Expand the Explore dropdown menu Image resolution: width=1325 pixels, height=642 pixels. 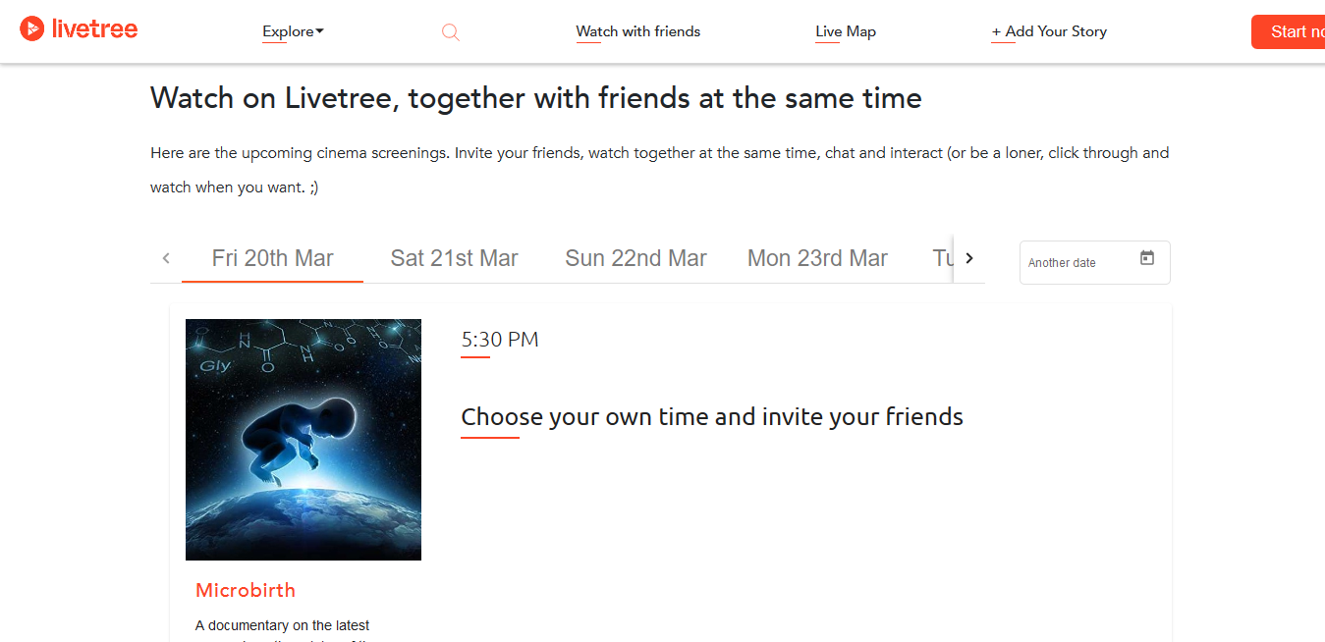click(x=293, y=32)
